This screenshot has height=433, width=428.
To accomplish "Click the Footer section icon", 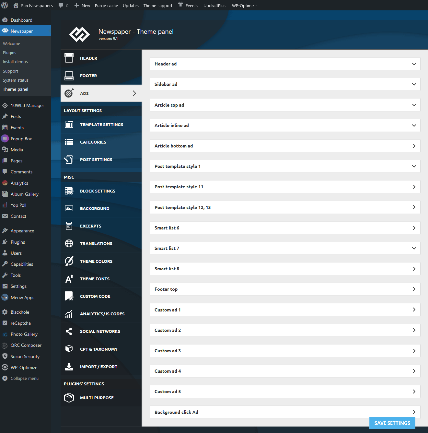I will [69, 76].
